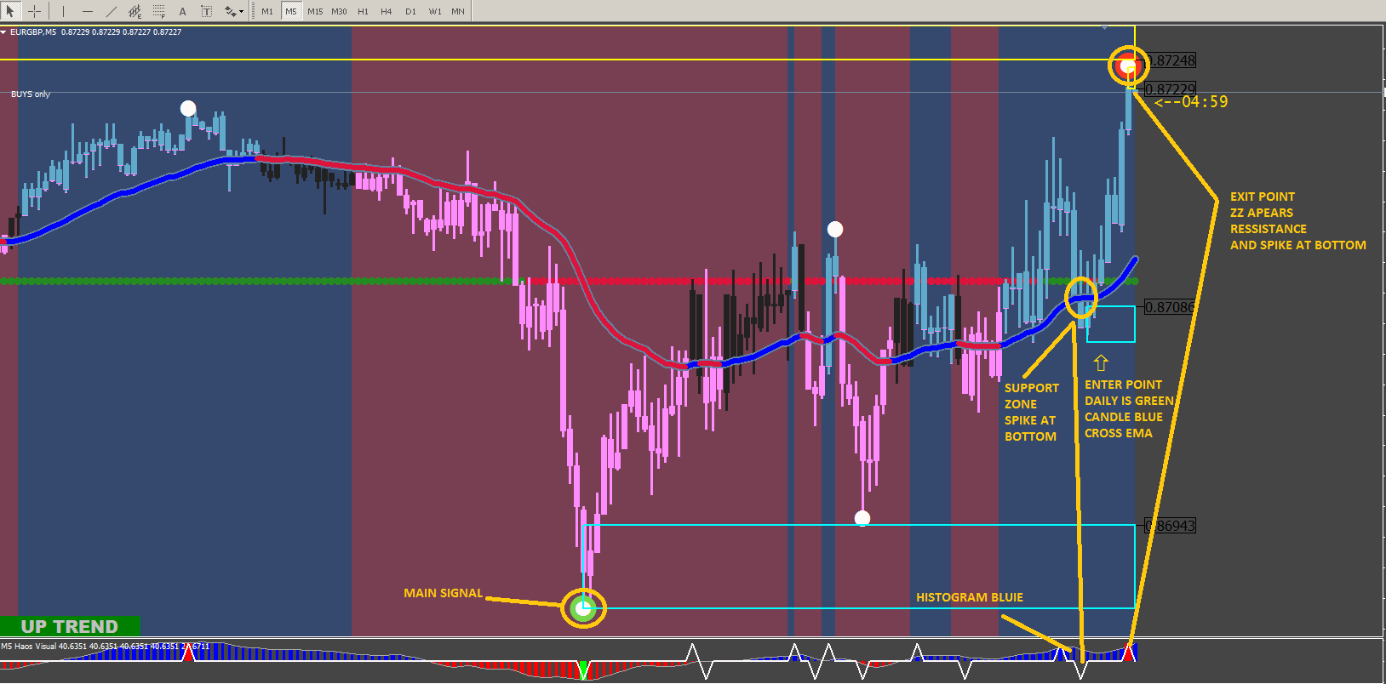Click the Arrows objects tool icon
1386x684 pixels.
(x=230, y=11)
